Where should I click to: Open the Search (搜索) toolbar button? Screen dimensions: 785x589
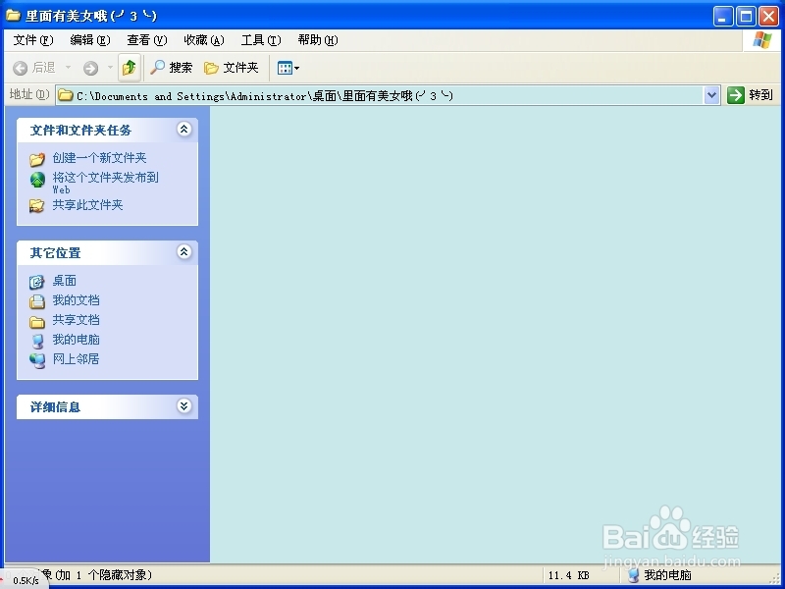point(171,67)
